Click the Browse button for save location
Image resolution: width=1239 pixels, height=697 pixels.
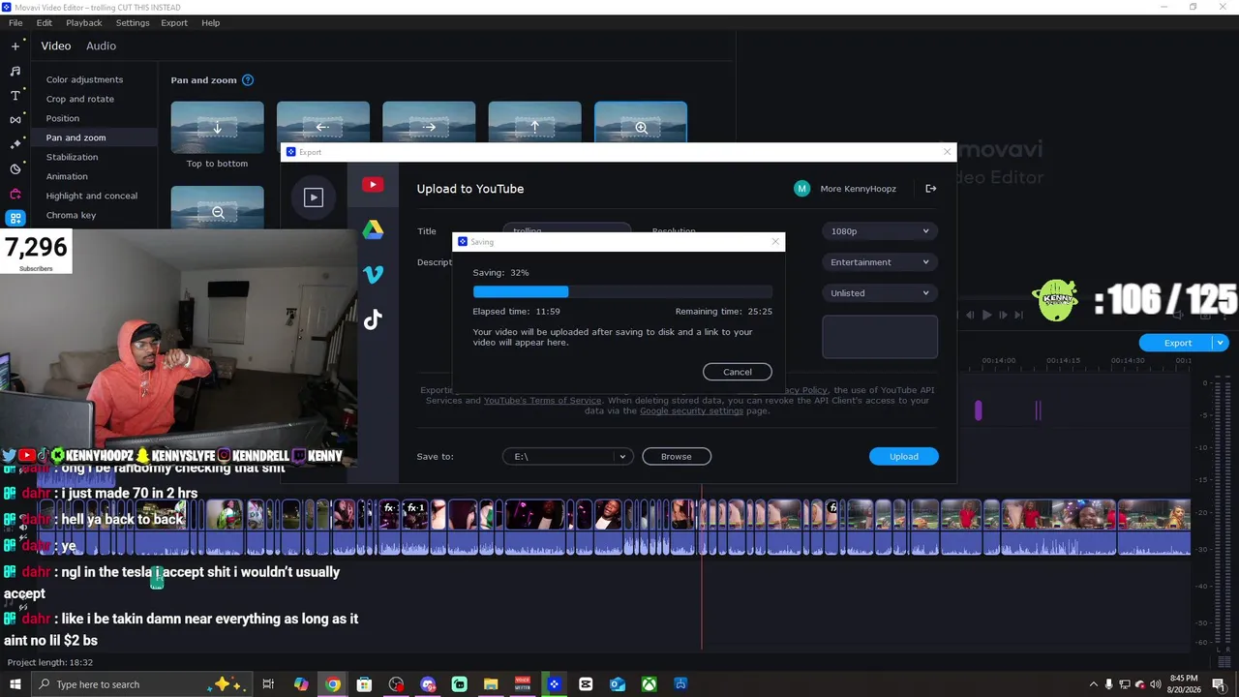pos(677,457)
